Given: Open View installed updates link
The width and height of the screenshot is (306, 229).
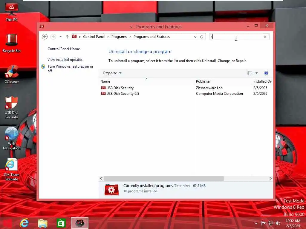Looking at the screenshot, I should click(65, 60).
